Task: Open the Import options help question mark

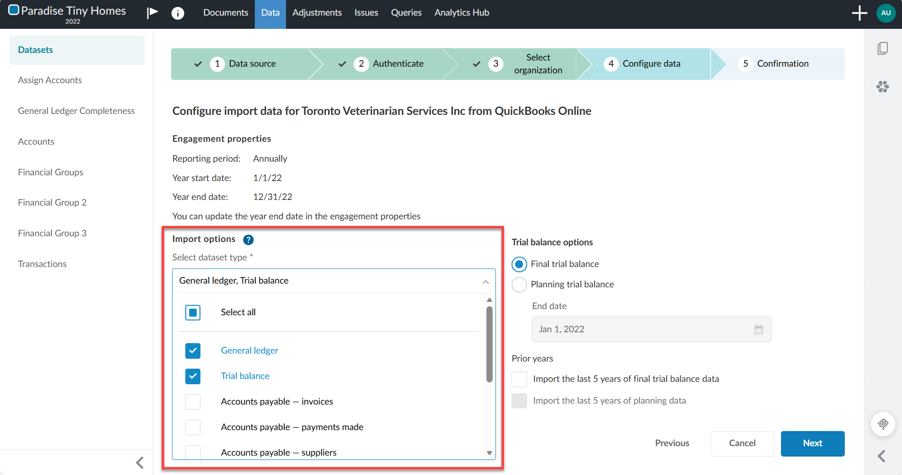Action: pos(248,240)
